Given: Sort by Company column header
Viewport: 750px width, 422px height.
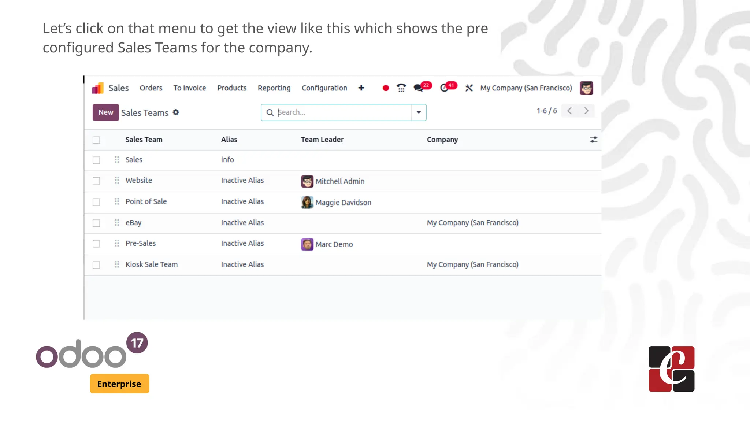Looking at the screenshot, I should pyautogui.click(x=442, y=140).
